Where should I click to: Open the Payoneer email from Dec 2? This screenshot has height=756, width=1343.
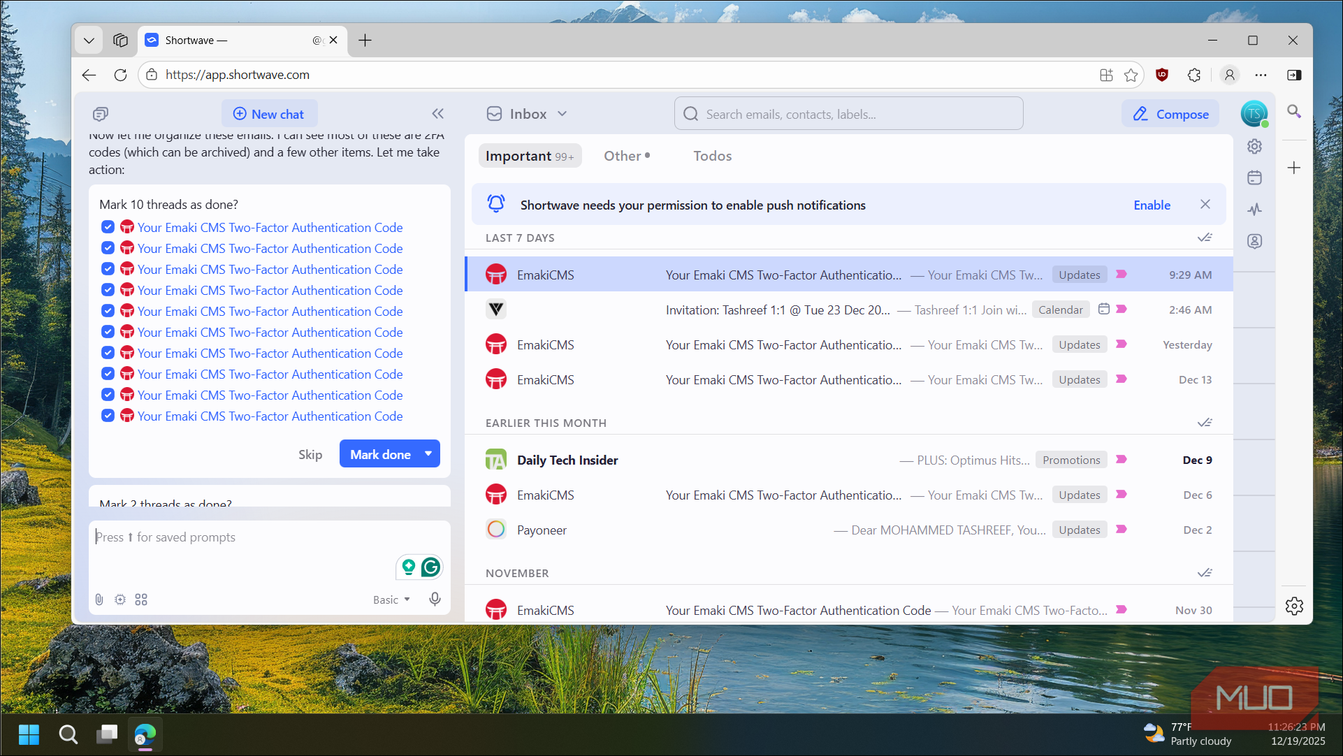tap(849, 530)
